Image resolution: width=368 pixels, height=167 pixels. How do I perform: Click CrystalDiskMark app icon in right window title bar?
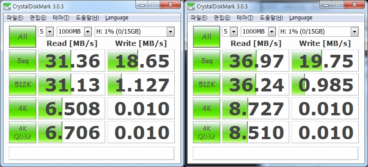[191, 6]
